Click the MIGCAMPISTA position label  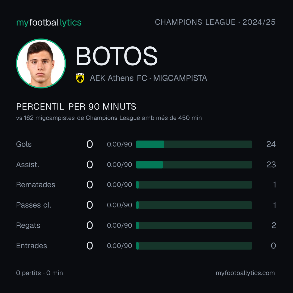pos(180,78)
